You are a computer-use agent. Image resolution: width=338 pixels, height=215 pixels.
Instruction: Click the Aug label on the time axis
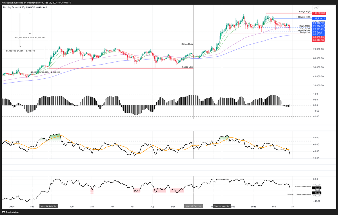(152, 206)
